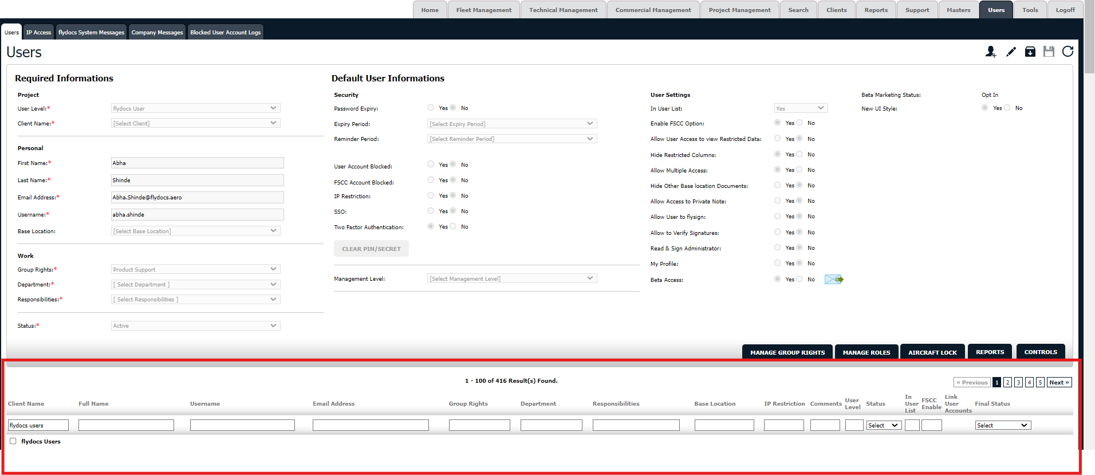This screenshot has height=475, width=1095.
Task: Select Yes for Allow to Verify Signatures
Action: click(778, 232)
